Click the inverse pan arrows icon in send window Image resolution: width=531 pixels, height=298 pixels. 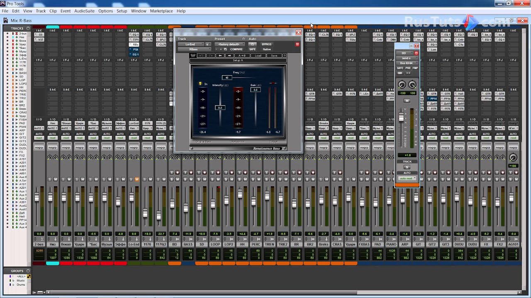point(408,73)
